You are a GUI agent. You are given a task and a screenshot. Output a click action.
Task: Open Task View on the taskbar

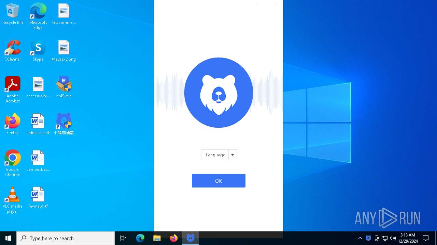(123, 238)
